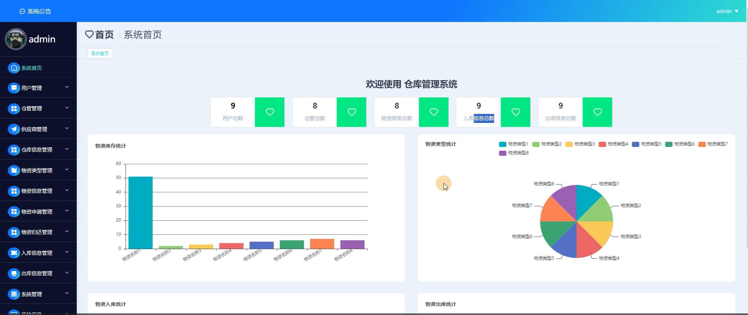The image size is (748, 315).
Task: Click the heart icon on 出库信息总数 card
Action: click(x=597, y=112)
